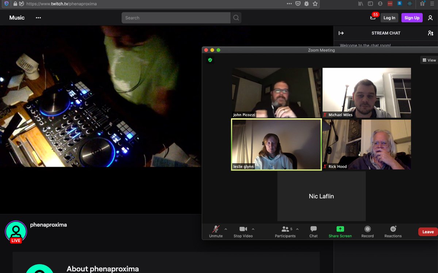
Task: Leave the Zoom meeting
Action: (427, 232)
